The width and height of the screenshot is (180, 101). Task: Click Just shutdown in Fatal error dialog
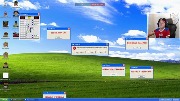[80, 52]
